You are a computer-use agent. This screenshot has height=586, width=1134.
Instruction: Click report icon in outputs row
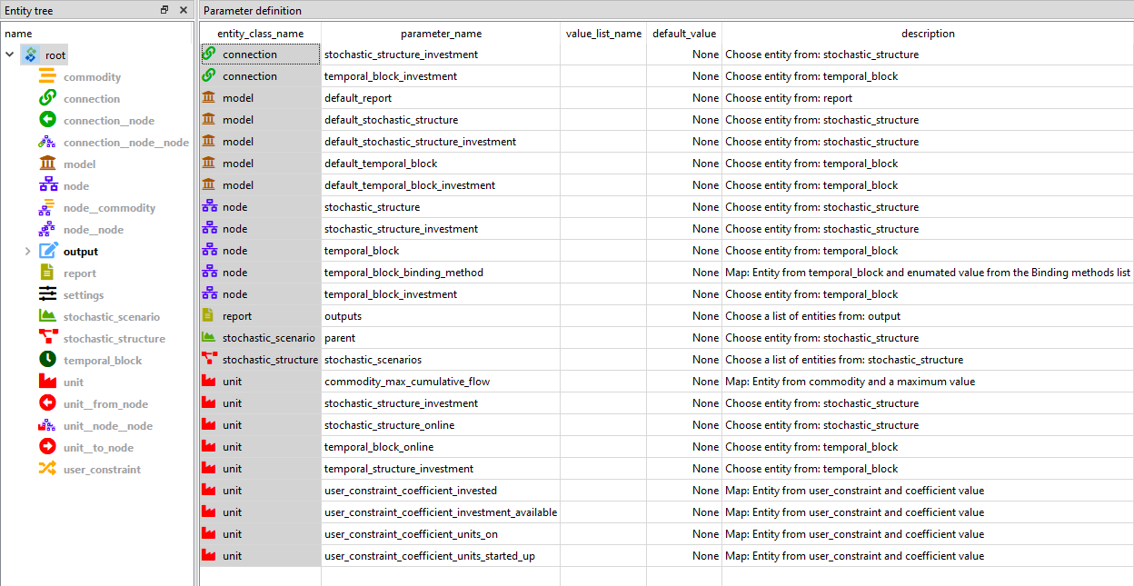pos(209,316)
